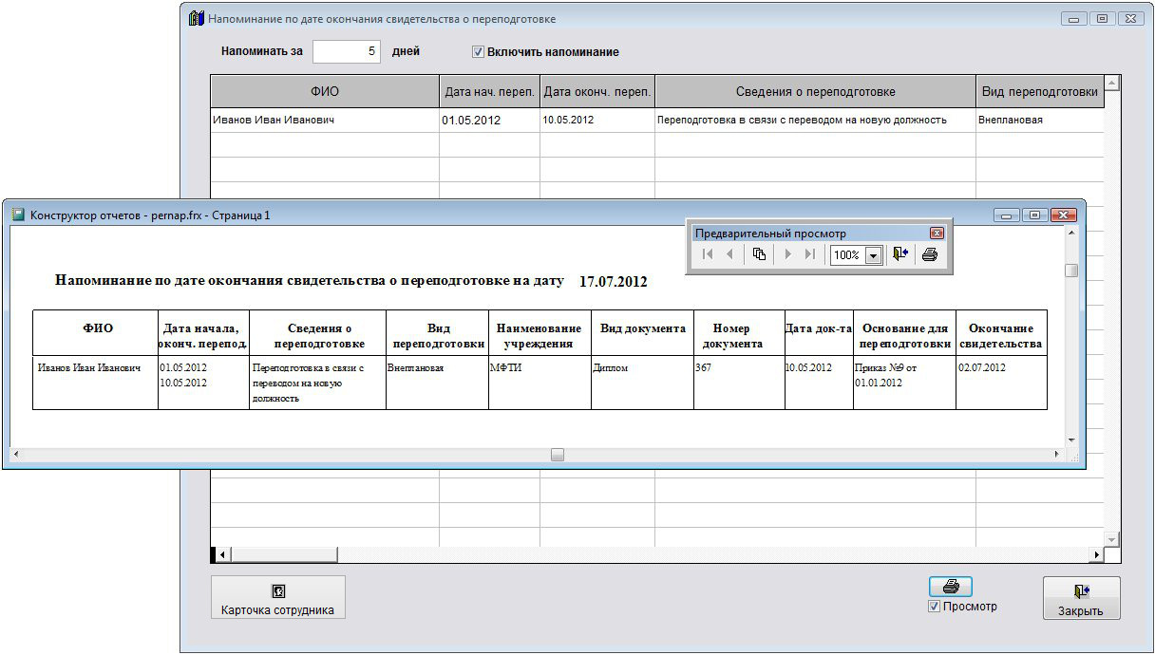Open the 100% zoom dropdown
The height and width of the screenshot is (655, 1155).
pyautogui.click(x=873, y=255)
